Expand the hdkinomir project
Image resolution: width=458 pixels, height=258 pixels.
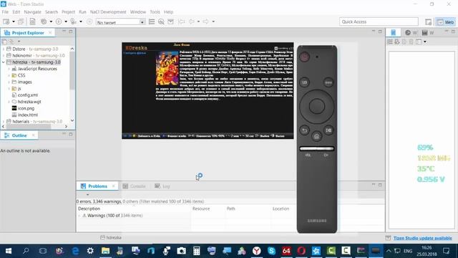[4, 55]
